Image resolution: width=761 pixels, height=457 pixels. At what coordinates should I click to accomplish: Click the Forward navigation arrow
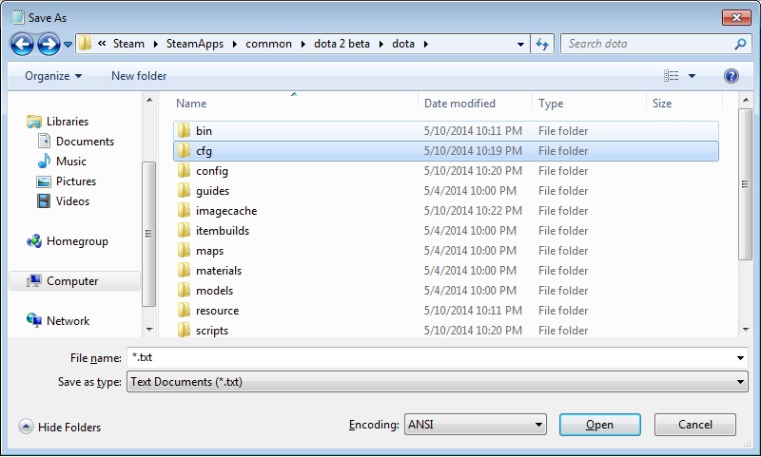click(49, 45)
